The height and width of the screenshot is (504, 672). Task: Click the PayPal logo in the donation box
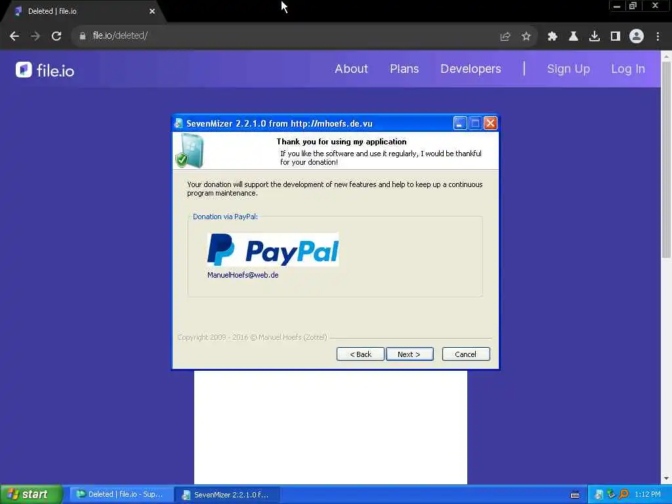(273, 249)
